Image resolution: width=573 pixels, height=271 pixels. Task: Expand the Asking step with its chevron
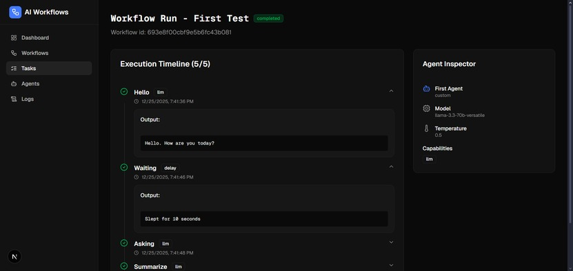391,242
